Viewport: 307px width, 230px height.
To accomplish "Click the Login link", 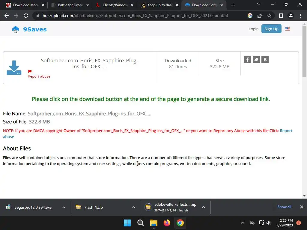I will [x=254, y=29].
